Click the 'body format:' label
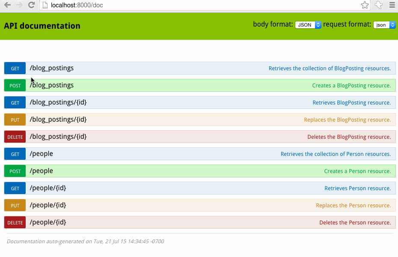Image resolution: width=398 pixels, height=257 pixels. coord(273,24)
